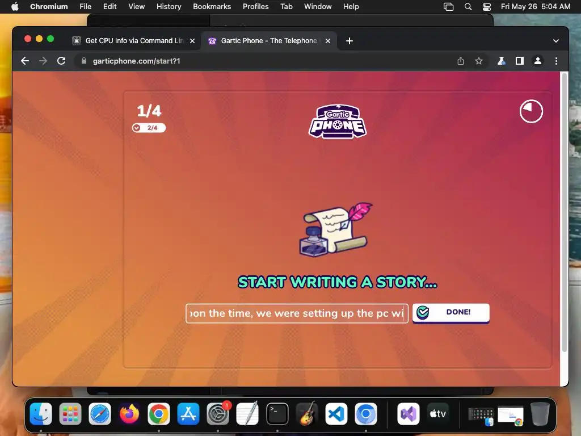Open the Window menu
This screenshot has height=436, width=581.
[318, 7]
